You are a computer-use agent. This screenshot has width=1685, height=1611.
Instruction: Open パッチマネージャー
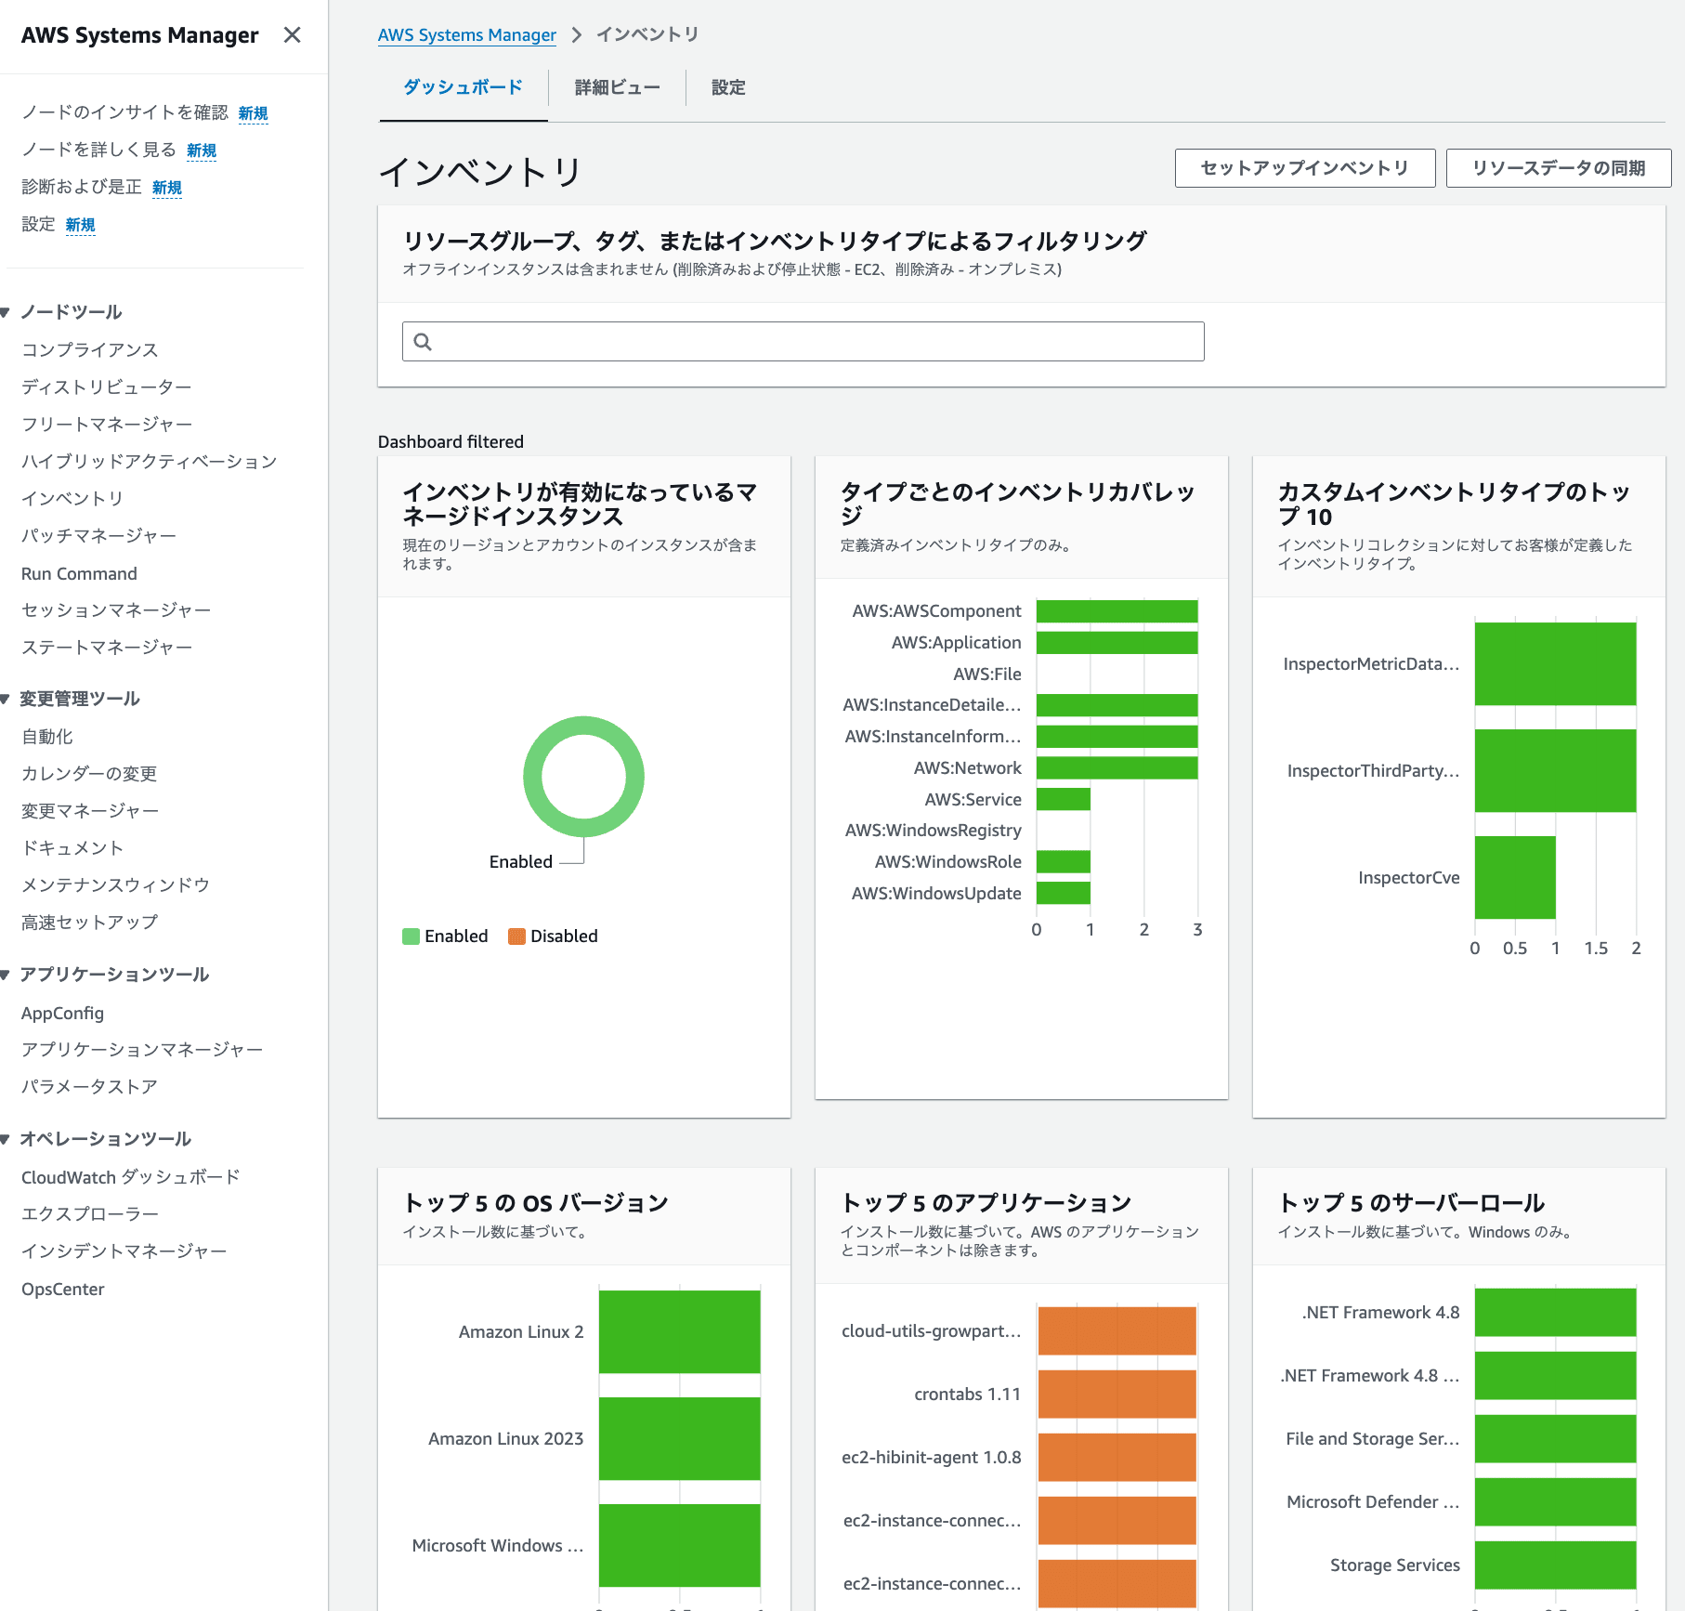pyautogui.click(x=98, y=535)
